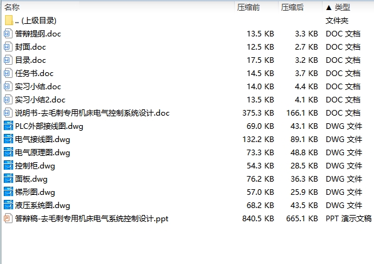Screen dimensions: 374x264
Task: Select file name 液压系统图.dwg
Action: [43, 205]
